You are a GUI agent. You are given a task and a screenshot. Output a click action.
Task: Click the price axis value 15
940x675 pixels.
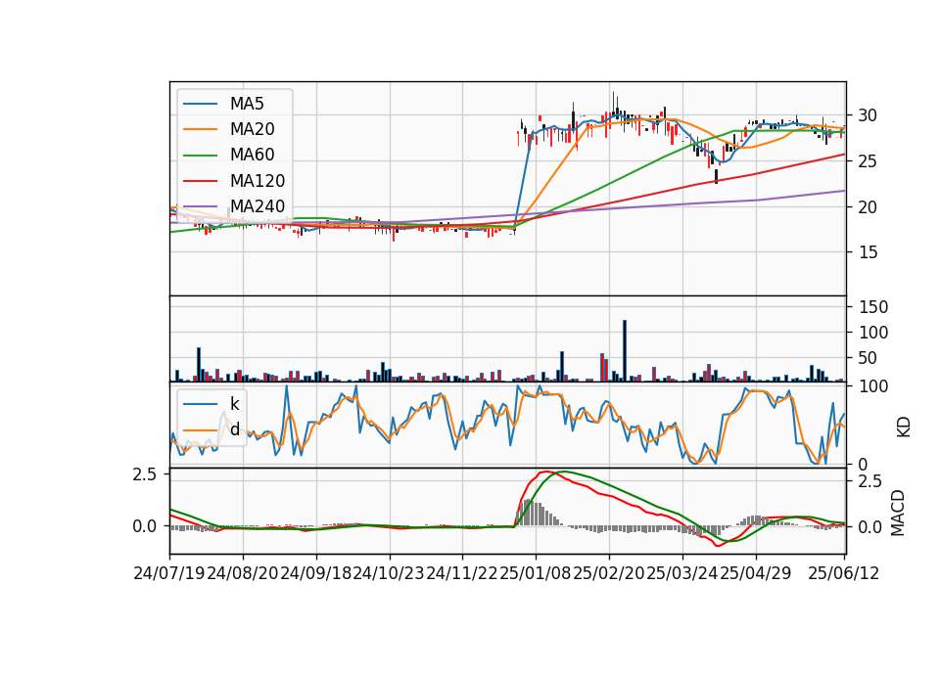pos(868,252)
